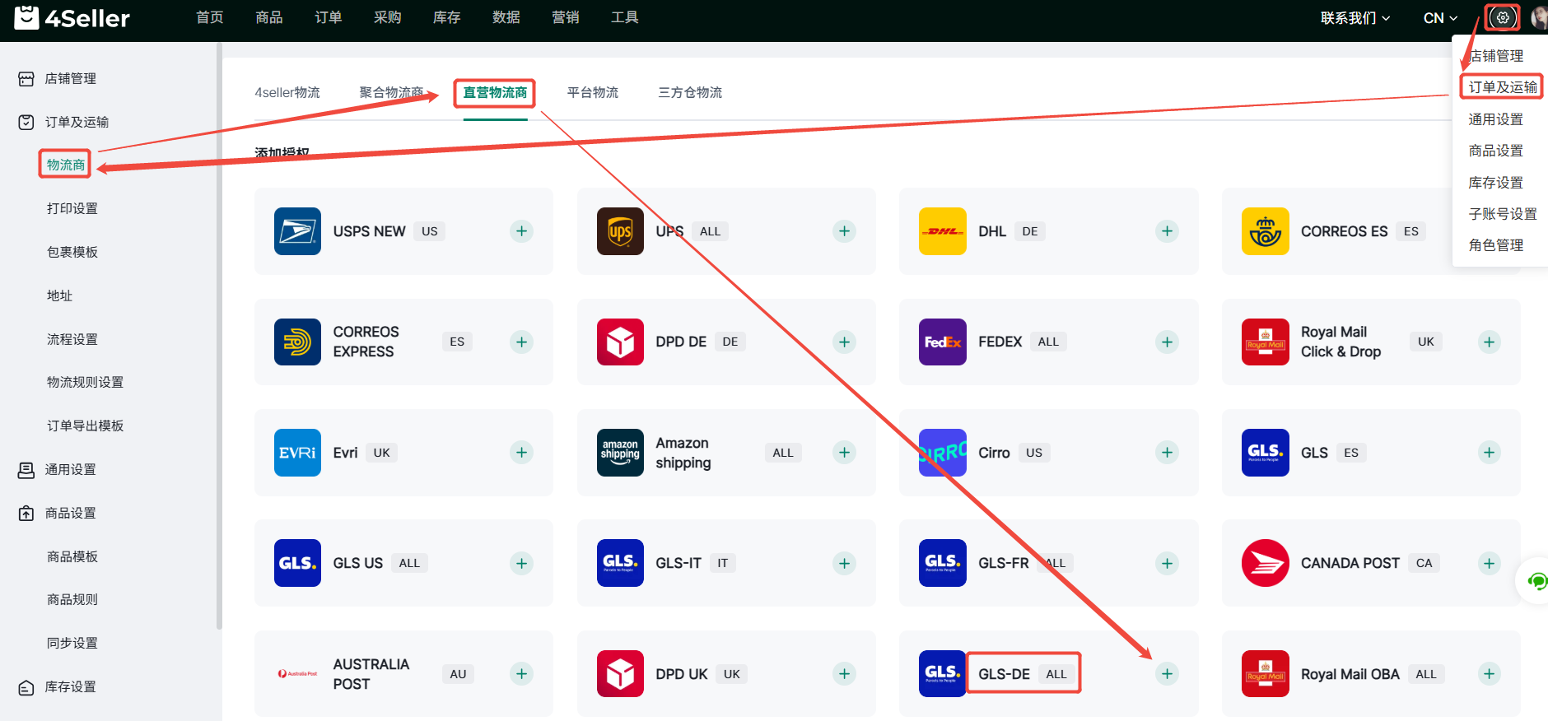Open 采购 in top navigation
The image size is (1548, 721).
click(388, 17)
